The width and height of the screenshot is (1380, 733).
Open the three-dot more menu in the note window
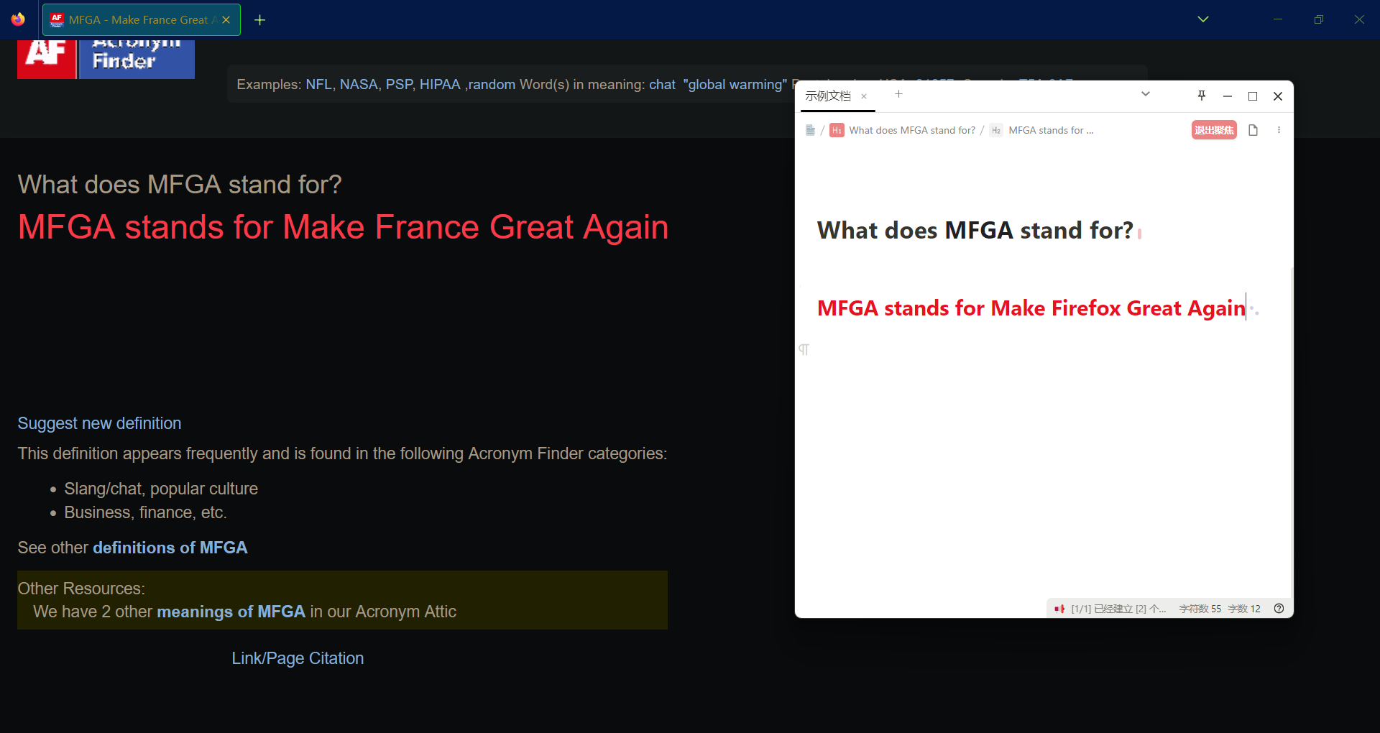tap(1279, 130)
